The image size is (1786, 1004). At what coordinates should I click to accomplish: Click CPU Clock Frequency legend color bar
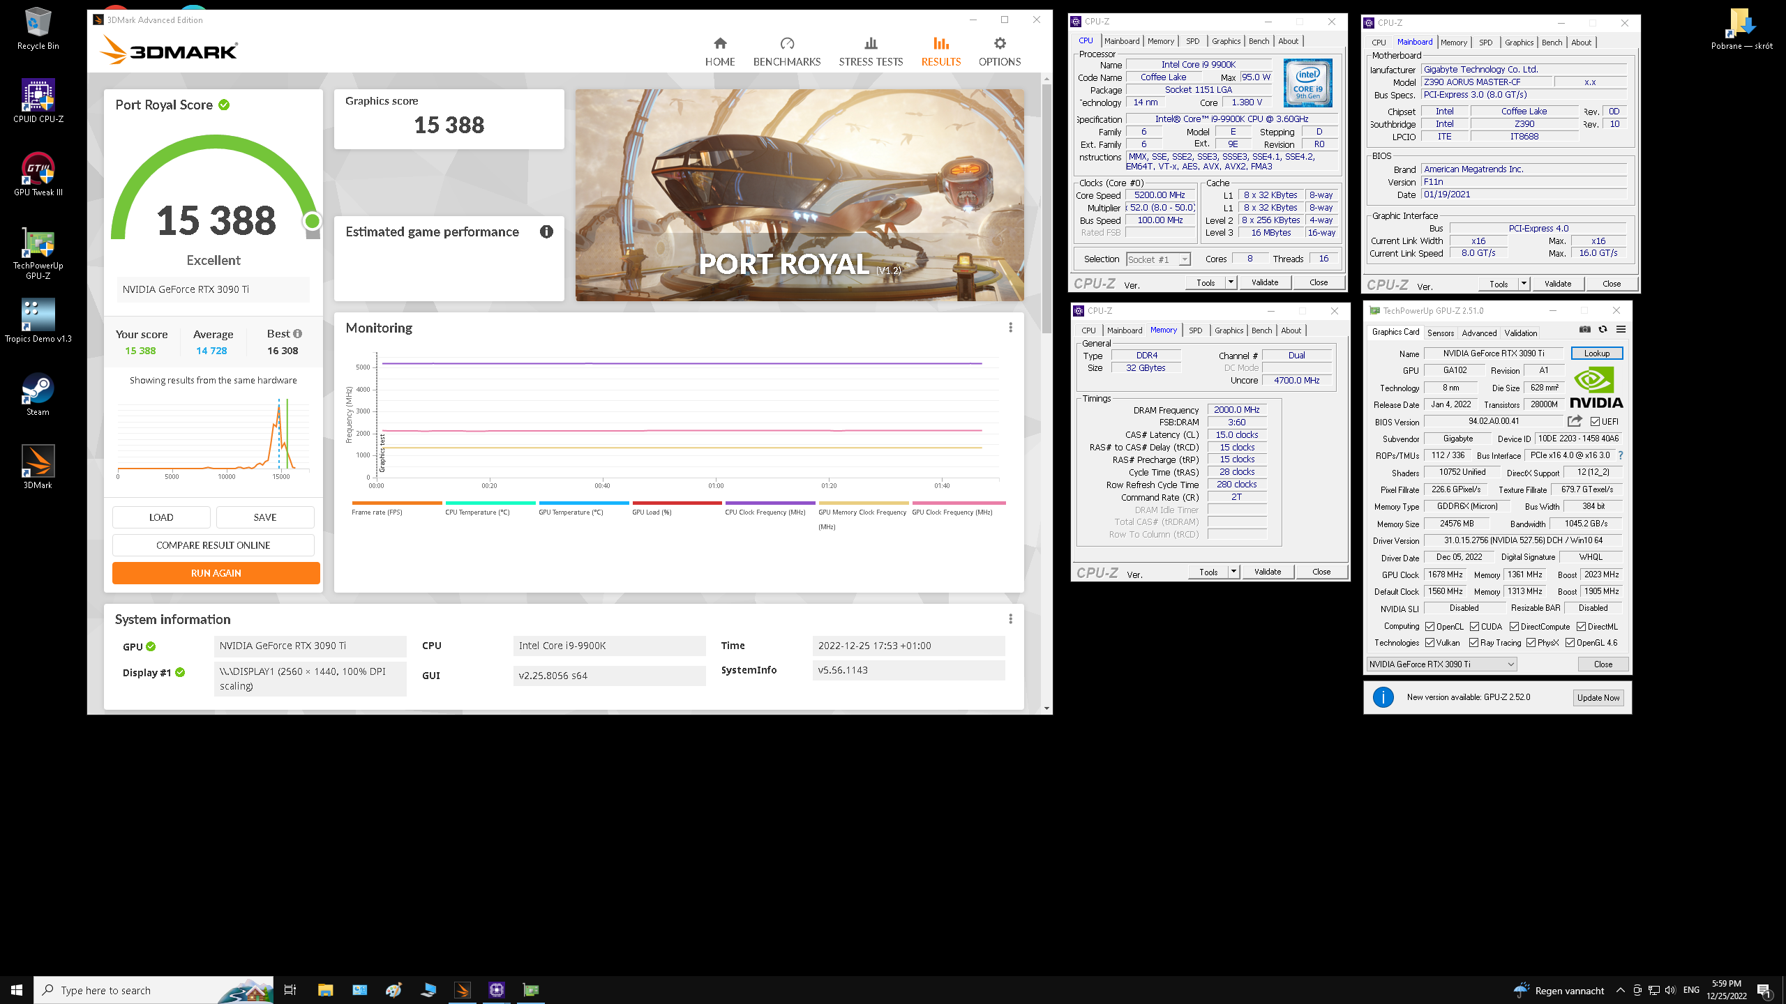click(770, 503)
